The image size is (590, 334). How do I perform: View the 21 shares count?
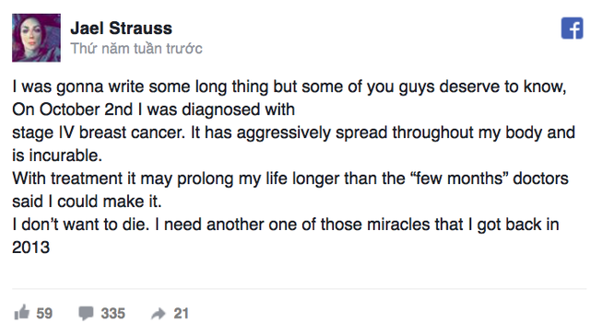181,314
